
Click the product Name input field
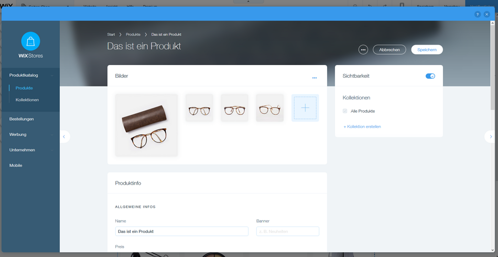(x=181, y=231)
